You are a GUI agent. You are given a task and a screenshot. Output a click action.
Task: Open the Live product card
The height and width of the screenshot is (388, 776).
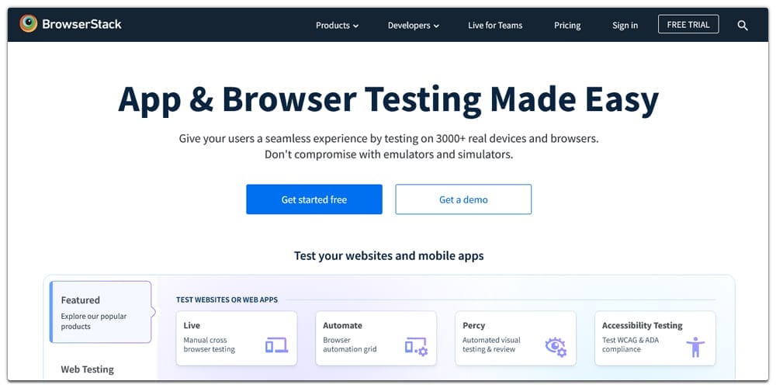click(237, 338)
